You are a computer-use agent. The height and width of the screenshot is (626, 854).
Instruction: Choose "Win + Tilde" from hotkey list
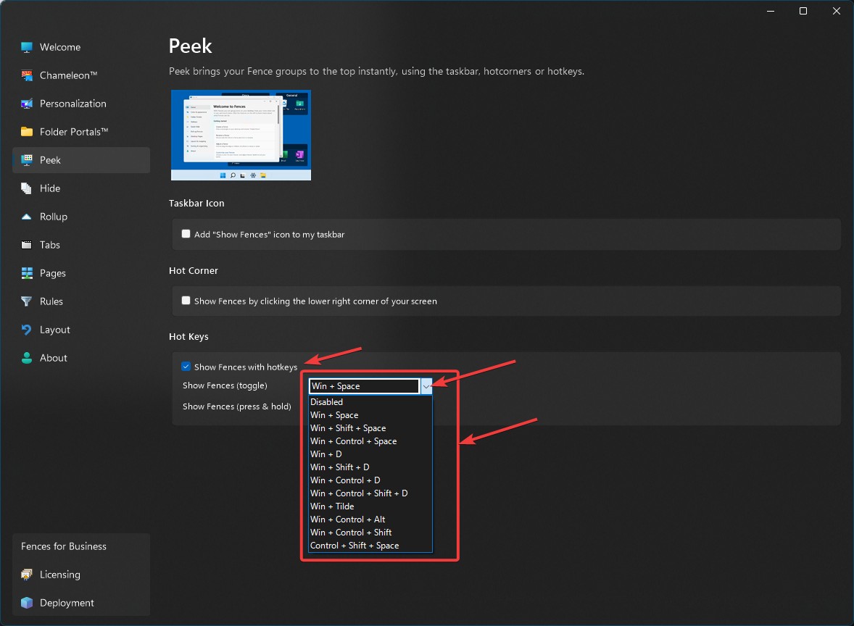coord(332,506)
